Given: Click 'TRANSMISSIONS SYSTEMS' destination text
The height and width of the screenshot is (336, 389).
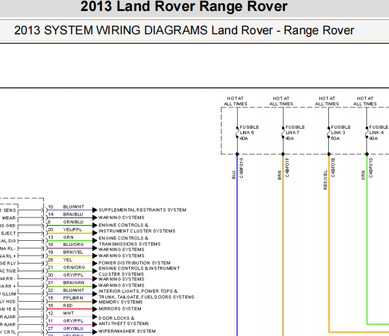Looking at the screenshot, I should [129, 244].
